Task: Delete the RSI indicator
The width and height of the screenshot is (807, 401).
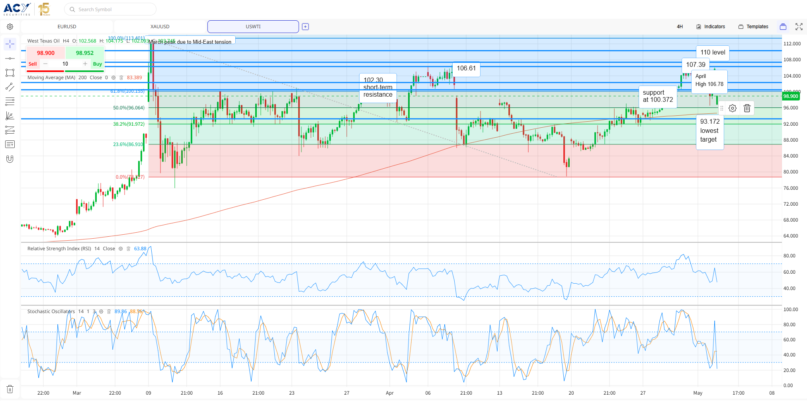Action: (x=128, y=249)
